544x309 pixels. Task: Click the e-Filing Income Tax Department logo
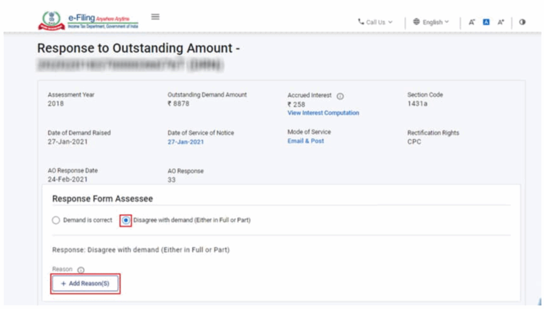88,21
